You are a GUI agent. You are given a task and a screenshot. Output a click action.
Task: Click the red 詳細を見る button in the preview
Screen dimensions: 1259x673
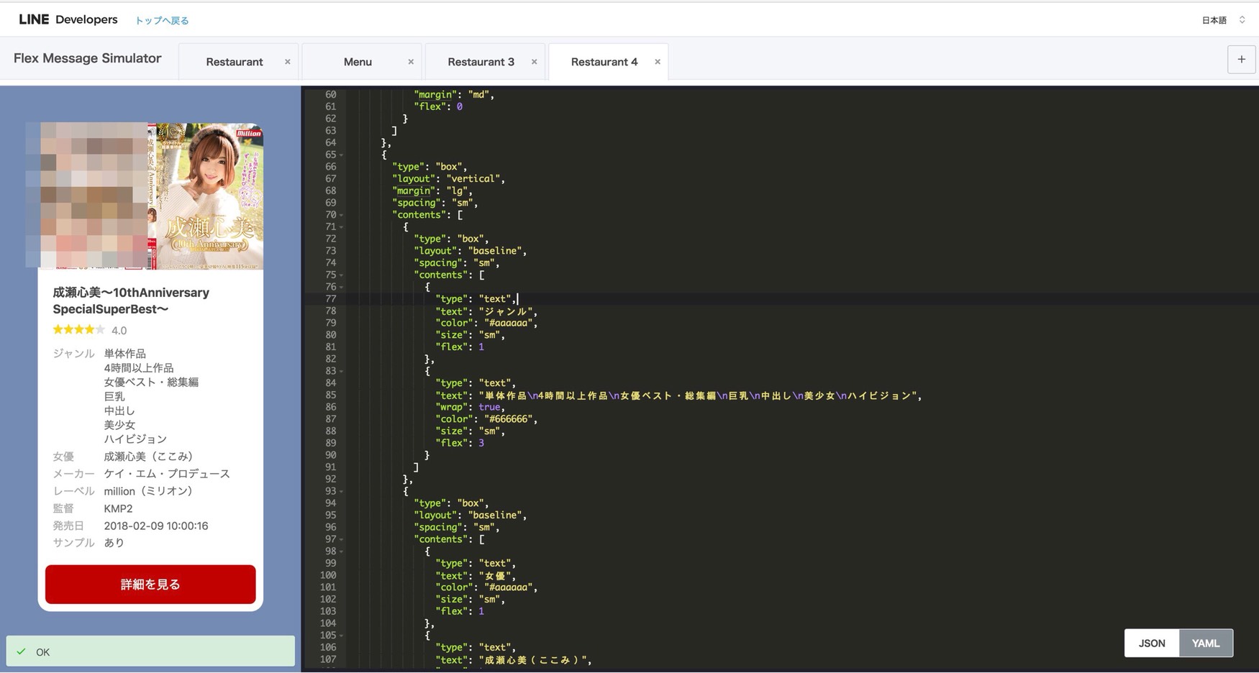coord(150,584)
